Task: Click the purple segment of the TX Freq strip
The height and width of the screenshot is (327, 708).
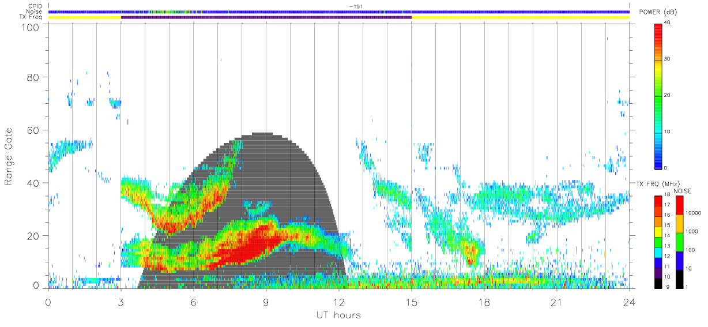Action: click(x=266, y=17)
